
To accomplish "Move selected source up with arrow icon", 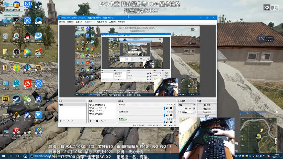I will [101, 121].
